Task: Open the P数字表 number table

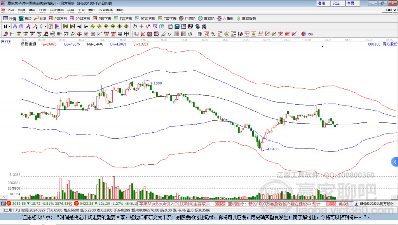Action: point(102,19)
